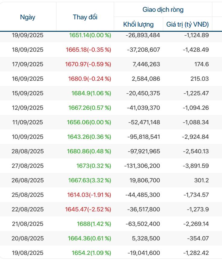
Task: Click net volume -131,306,200
Action: click(142, 166)
